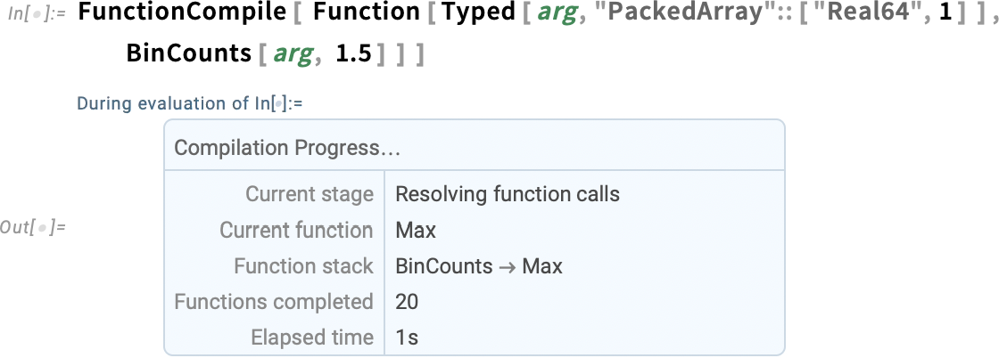Viewport: 999px width, 358px height.
Task: Click the BinCounts function name in input
Action: coord(189,54)
